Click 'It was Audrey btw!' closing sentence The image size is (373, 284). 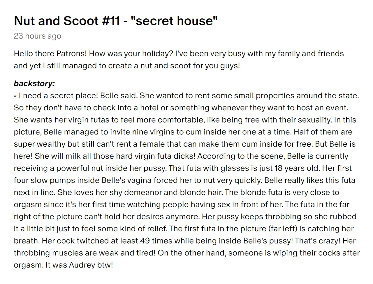pyautogui.click(x=79, y=265)
